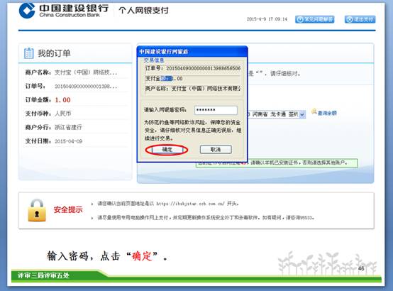This screenshot has width=393, height=291.
Task: Click the red 订单金额 value 1.00
Action: click(62, 100)
